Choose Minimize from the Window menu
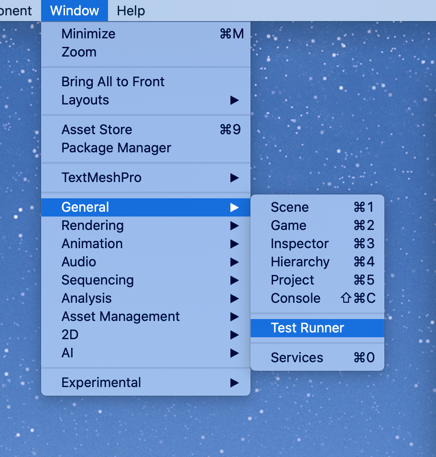This screenshot has width=436, height=457. click(146, 34)
